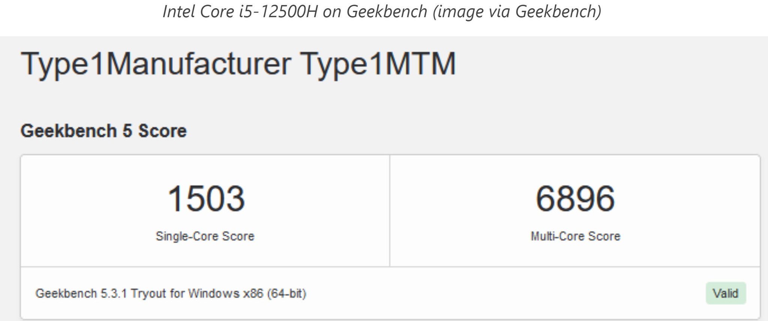Click "(64-bit)" in the version line

pyautogui.click(x=287, y=293)
